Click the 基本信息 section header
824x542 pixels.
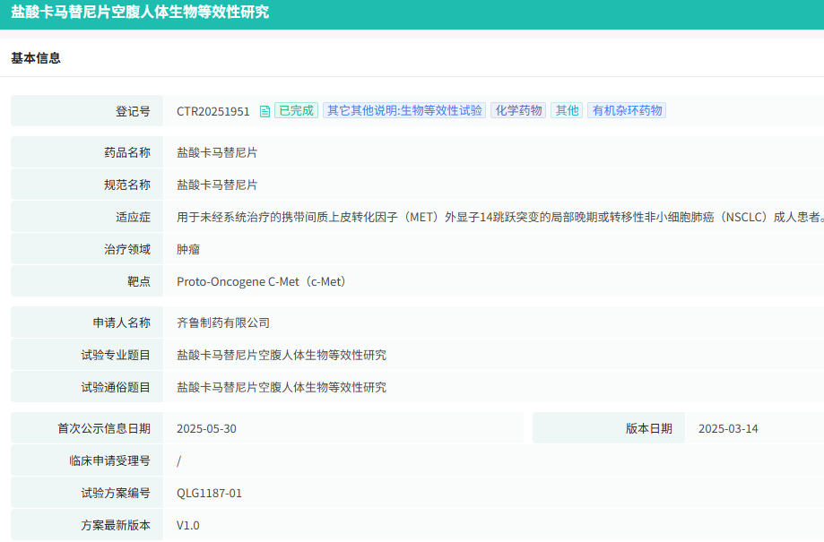coord(36,57)
